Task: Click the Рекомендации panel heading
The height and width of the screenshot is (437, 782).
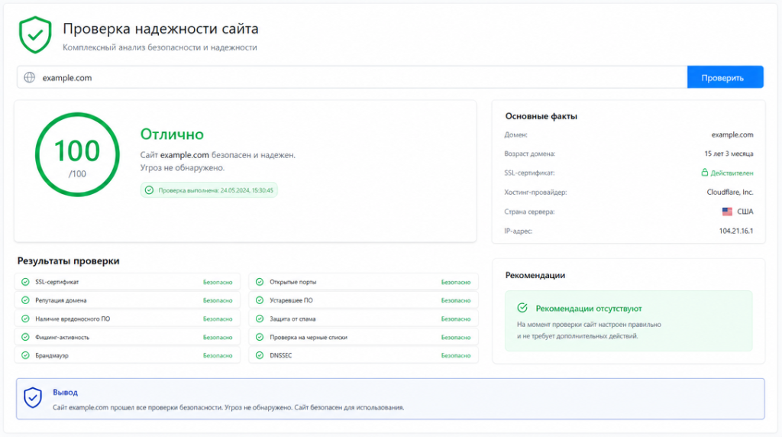Action: [535, 275]
